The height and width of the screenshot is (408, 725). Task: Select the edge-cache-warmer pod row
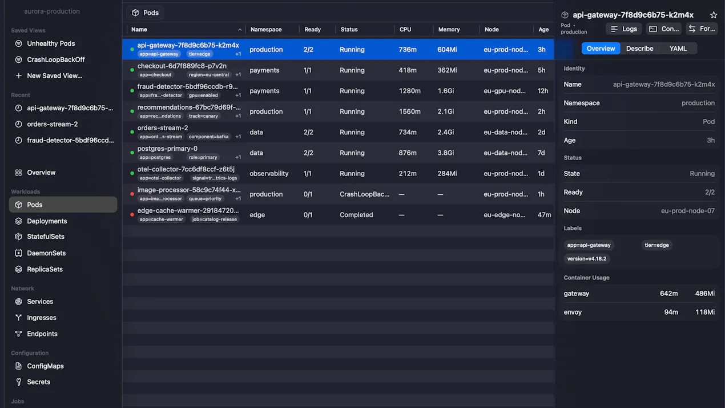click(338, 215)
